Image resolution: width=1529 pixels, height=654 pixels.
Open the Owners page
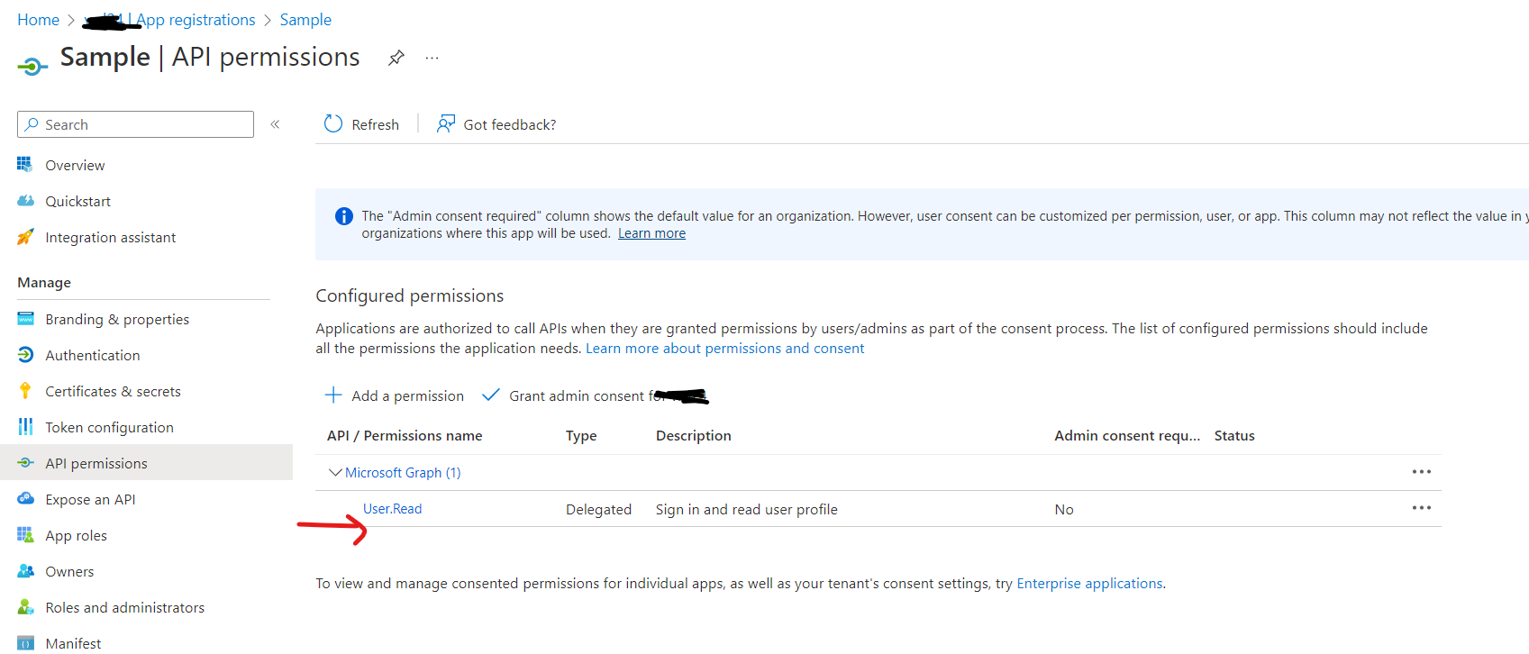(69, 571)
